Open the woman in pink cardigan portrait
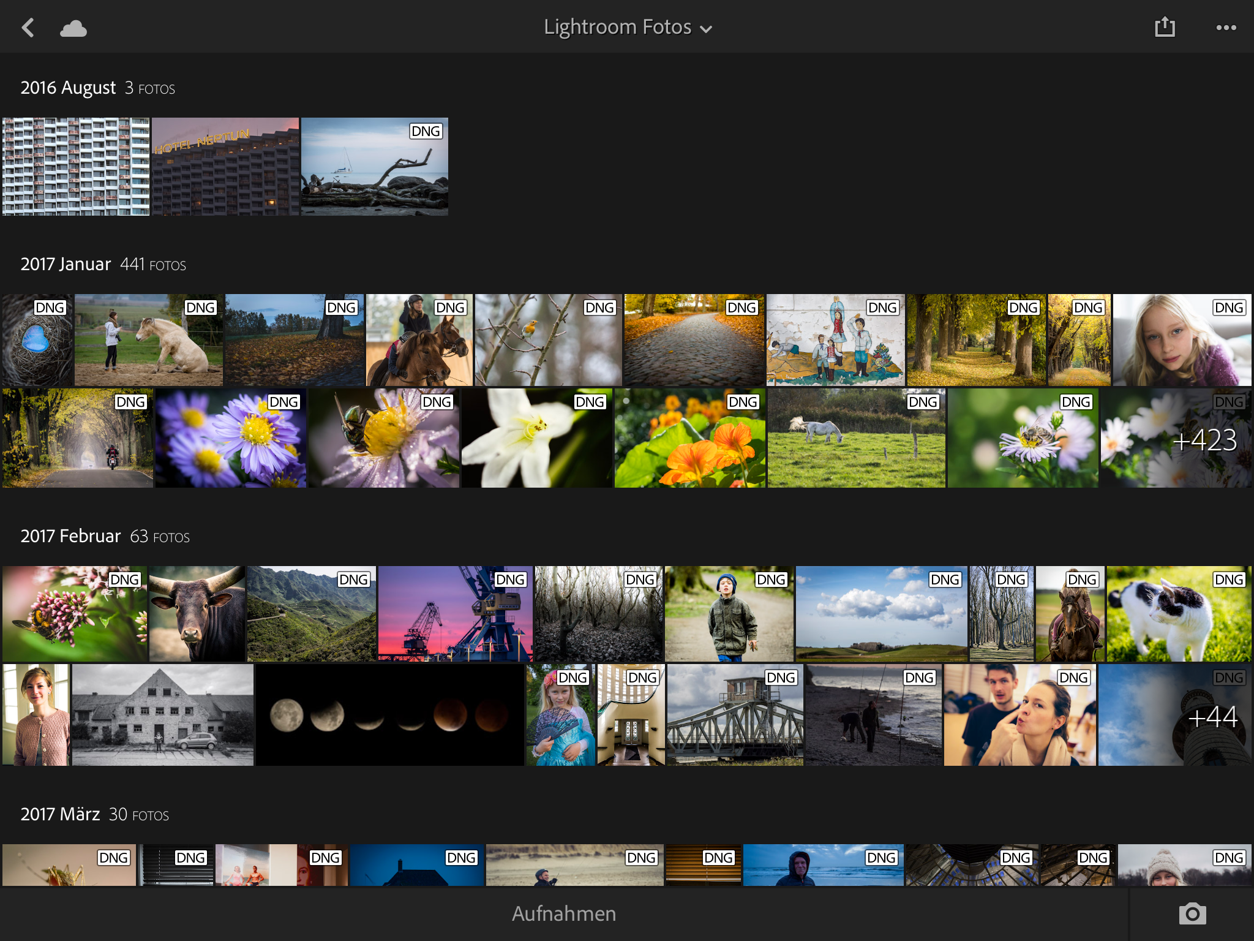1254x941 pixels. pyautogui.click(x=36, y=715)
